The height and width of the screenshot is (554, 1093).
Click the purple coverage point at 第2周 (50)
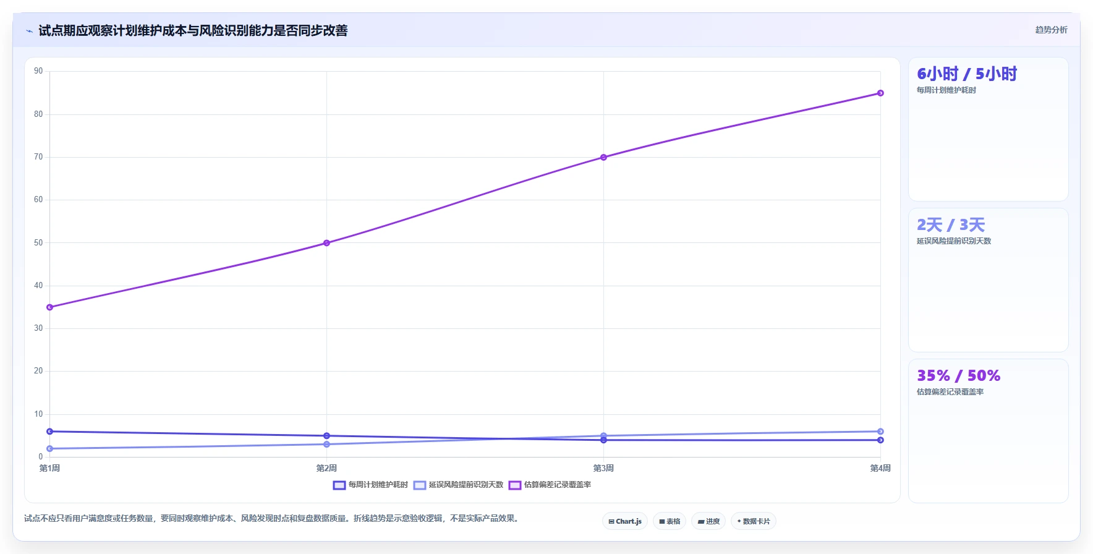(x=327, y=243)
